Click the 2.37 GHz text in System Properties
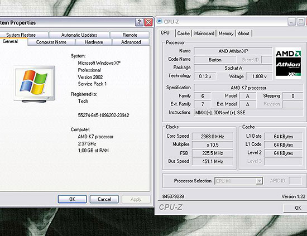The height and width of the screenshot is (236, 307). pos(87,143)
